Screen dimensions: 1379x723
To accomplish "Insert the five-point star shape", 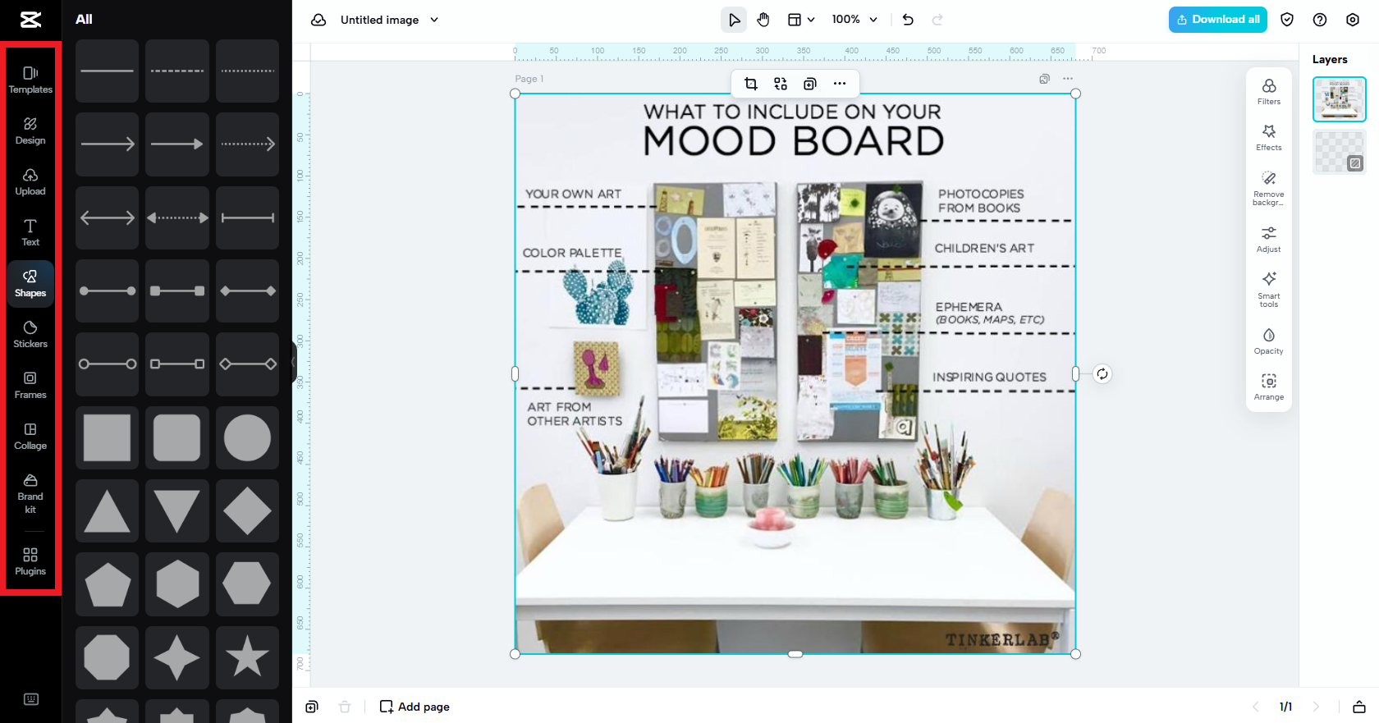I will pos(248,657).
